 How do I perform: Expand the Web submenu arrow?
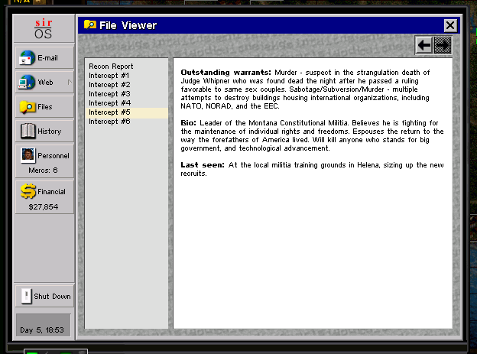70,82
